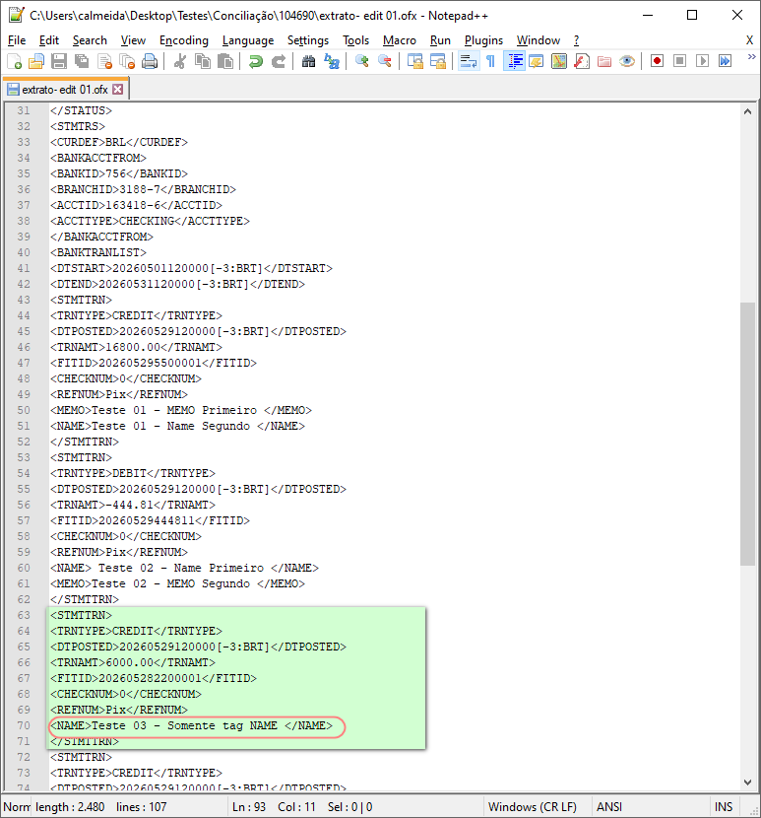Image resolution: width=761 pixels, height=818 pixels.
Task: Create a new file from toolbar
Action: click(15, 61)
